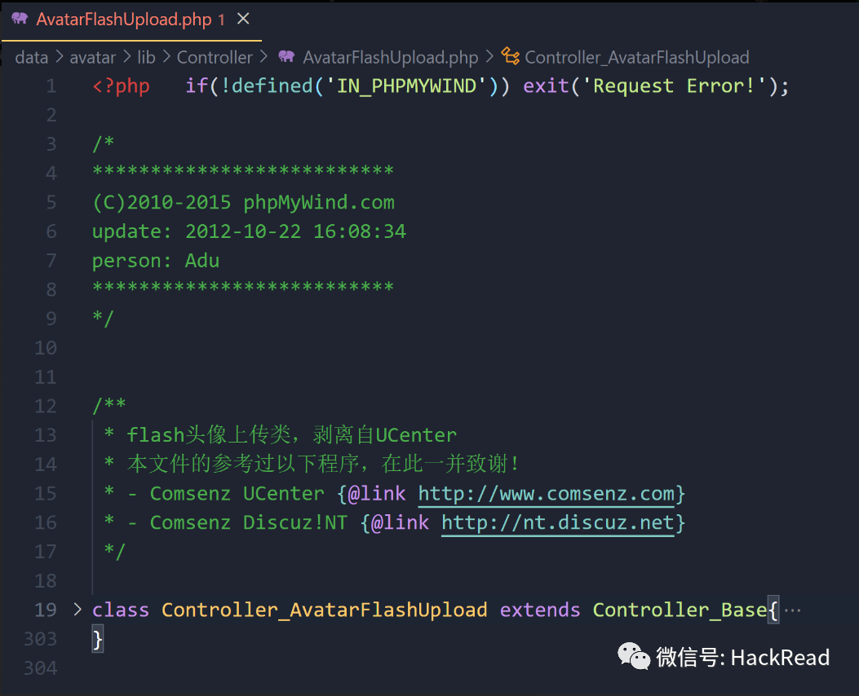Click the folded code ellipsis after Controller_Base
This screenshot has width=859, height=696.
click(793, 610)
